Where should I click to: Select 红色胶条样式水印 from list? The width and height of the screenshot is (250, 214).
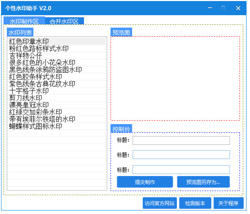36,77
